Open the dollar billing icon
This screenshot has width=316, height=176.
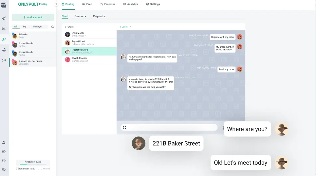coord(4,152)
